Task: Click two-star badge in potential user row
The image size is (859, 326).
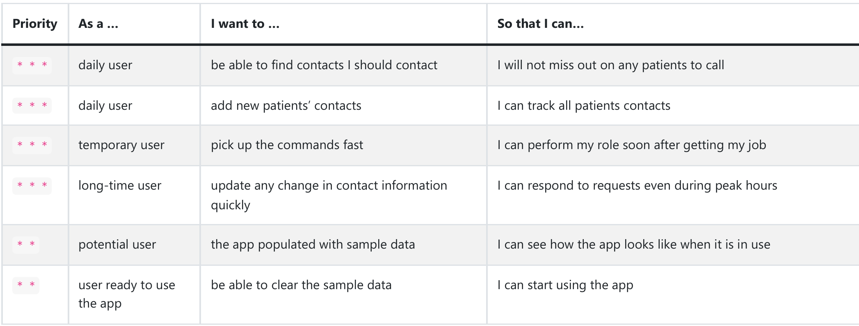Action: (x=26, y=244)
